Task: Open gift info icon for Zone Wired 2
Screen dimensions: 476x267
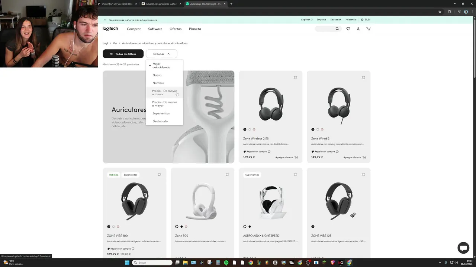Action: pyautogui.click(x=337, y=152)
